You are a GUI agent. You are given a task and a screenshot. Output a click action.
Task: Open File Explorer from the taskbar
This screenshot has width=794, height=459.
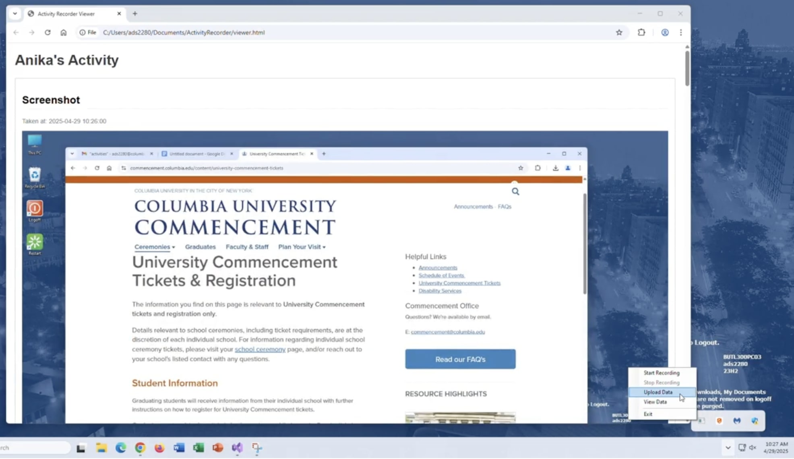pyautogui.click(x=101, y=448)
